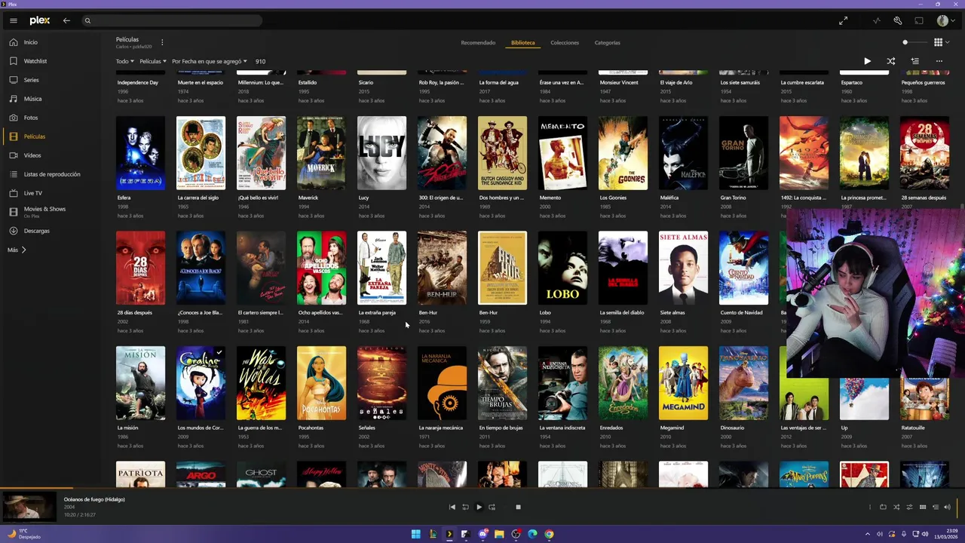Toggle watched mark on Coraline poster

[x=219, y=352]
